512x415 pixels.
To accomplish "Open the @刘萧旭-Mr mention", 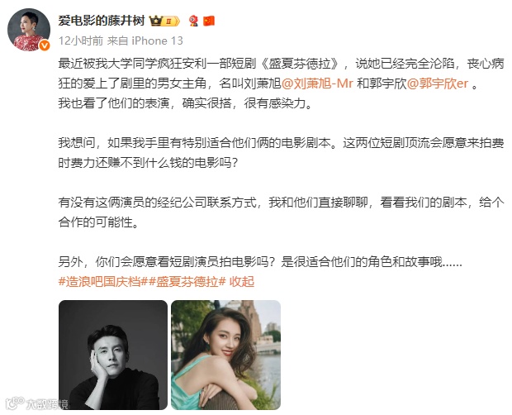I will pyautogui.click(x=317, y=83).
